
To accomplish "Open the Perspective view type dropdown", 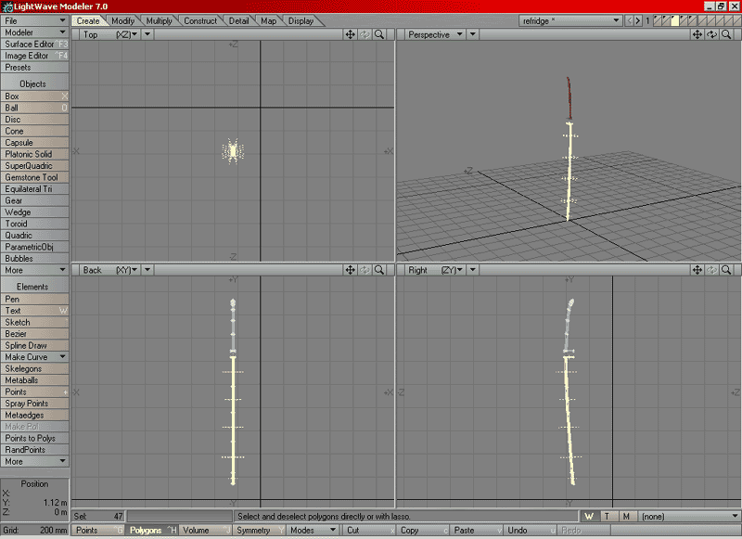I will 435,34.
